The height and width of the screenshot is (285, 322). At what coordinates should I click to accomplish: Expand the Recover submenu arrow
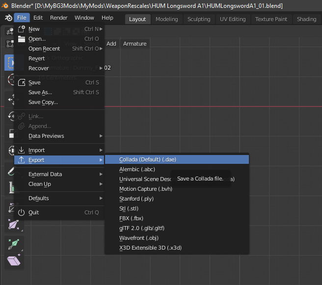pyautogui.click(x=101, y=68)
